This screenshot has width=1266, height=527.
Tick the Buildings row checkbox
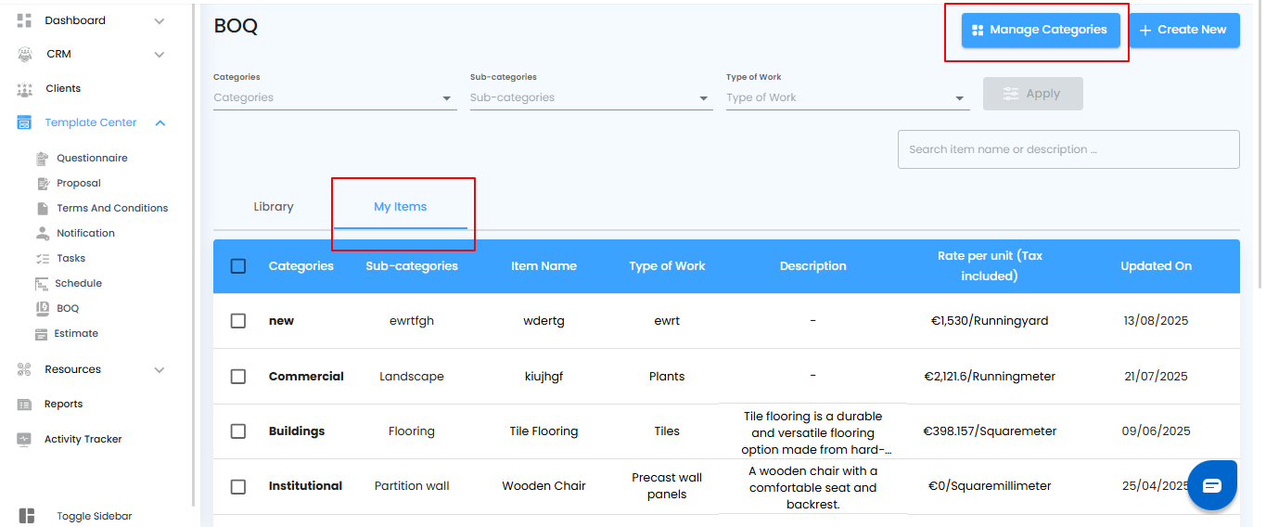point(238,431)
